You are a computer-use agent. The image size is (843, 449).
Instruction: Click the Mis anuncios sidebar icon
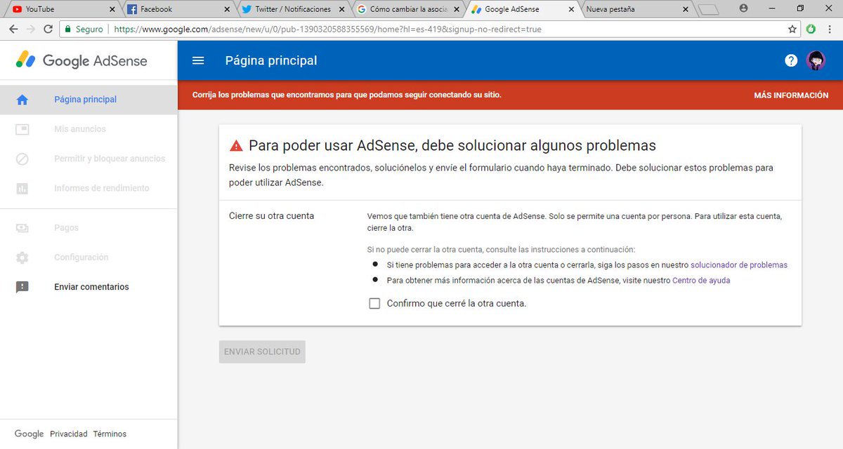(x=22, y=129)
